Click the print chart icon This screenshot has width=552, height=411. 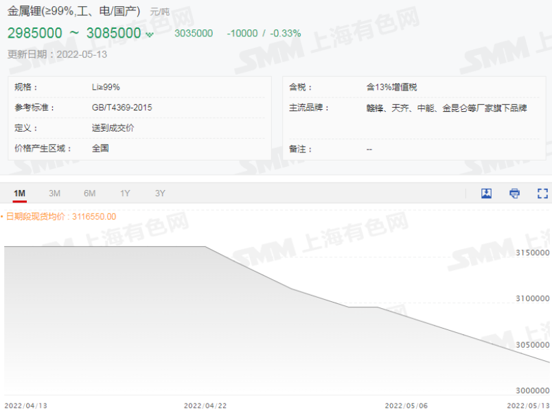(514, 193)
